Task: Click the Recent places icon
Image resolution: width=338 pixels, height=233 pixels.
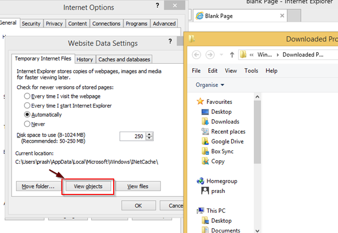Action: click(x=205, y=131)
